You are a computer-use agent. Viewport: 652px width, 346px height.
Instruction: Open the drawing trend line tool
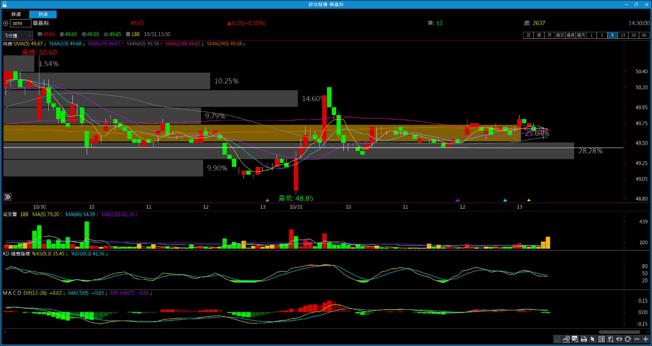pos(566,339)
